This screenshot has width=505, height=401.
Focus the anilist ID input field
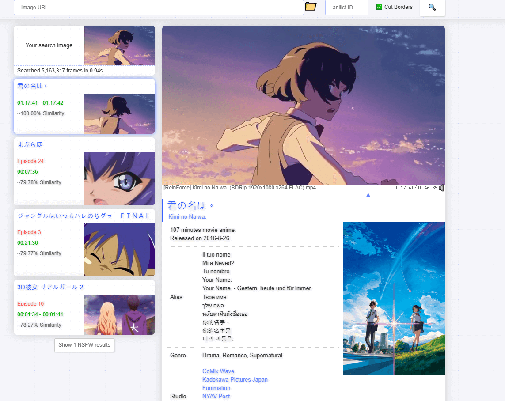(x=346, y=8)
